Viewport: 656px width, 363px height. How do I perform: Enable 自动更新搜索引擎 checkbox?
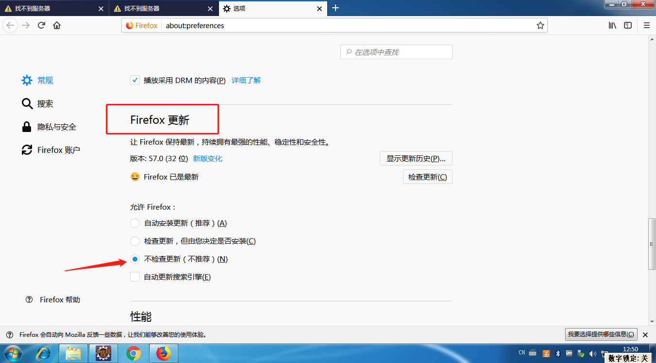135,277
